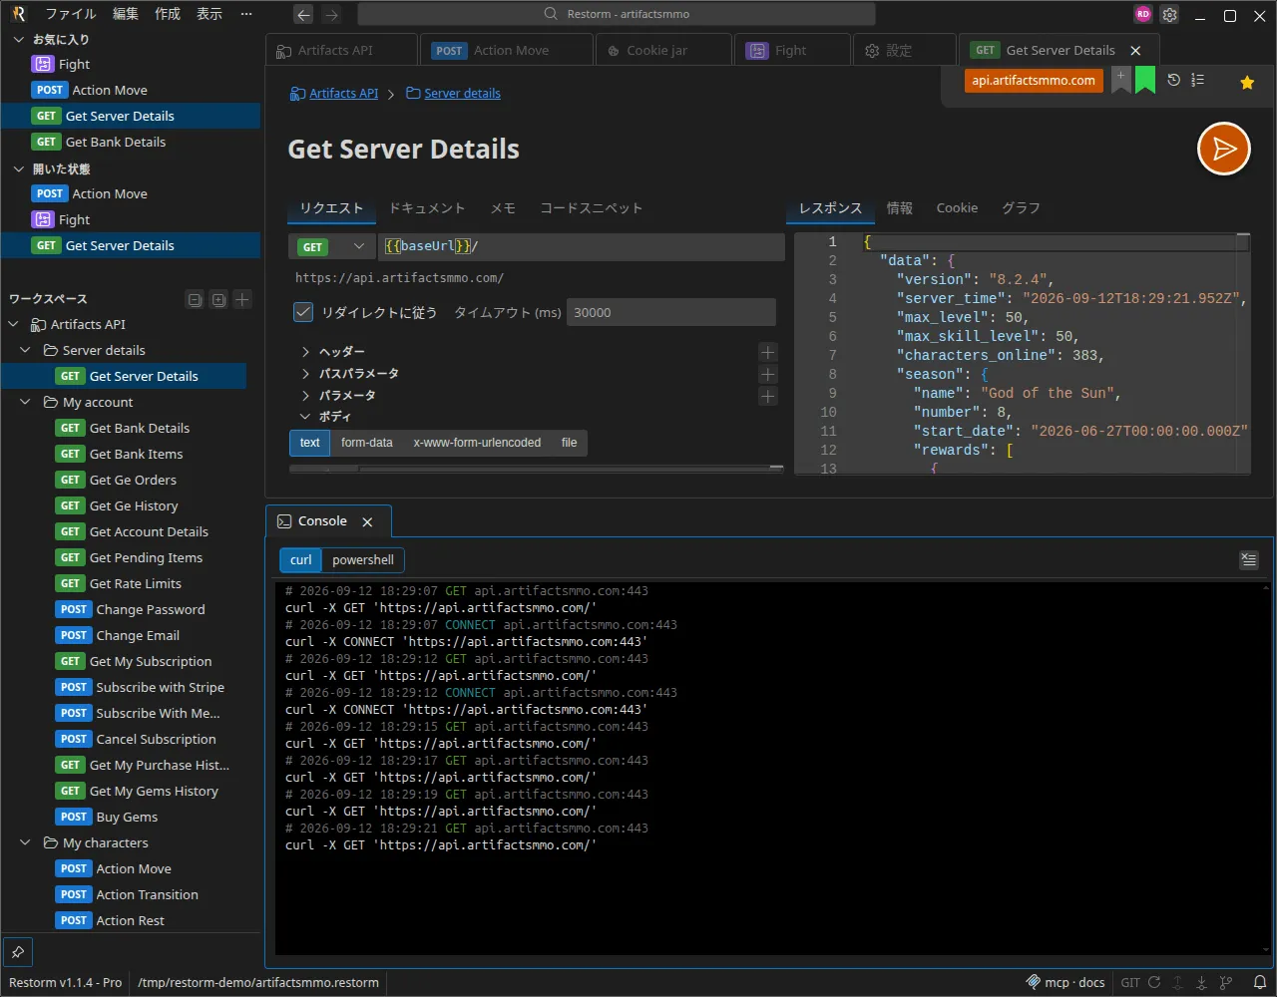Open the more menu (···) in menu bar

tap(246, 14)
